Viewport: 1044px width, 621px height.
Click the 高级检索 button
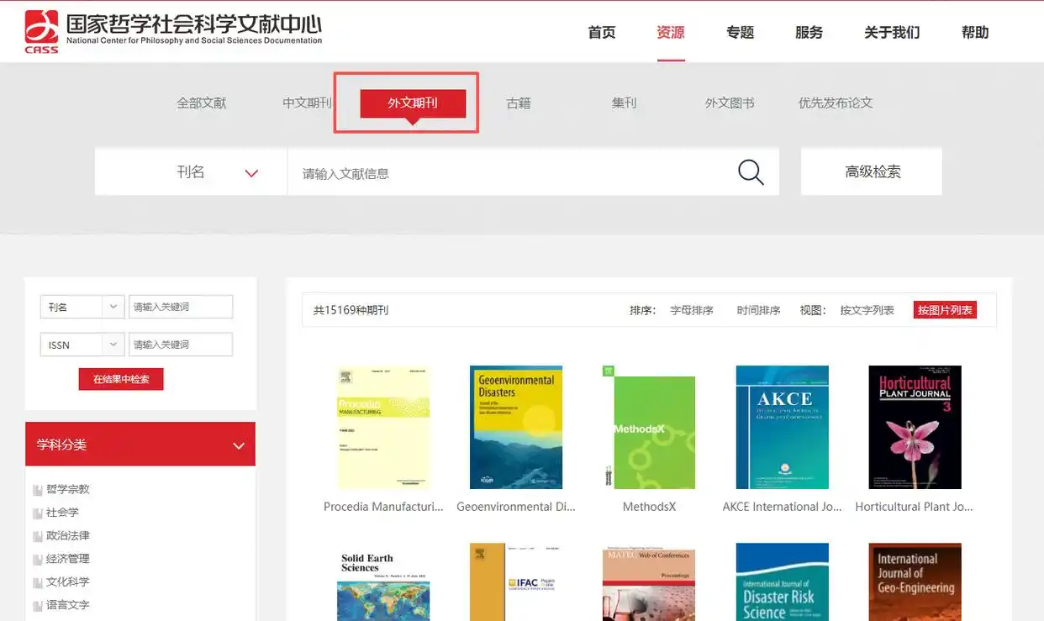click(872, 171)
